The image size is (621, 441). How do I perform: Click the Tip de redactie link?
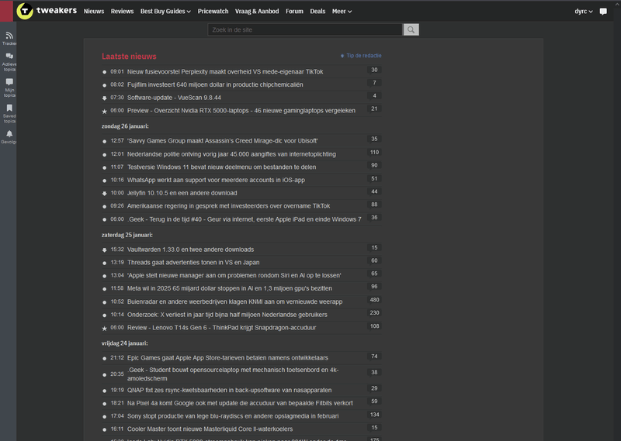point(361,56)
